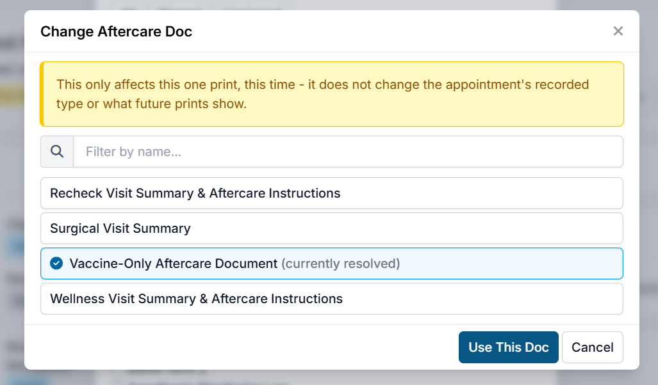The height and width of the screenshot is (385, 658).
Task: Select Recheck Visit Summary & Aftercare Instructions
Action: coord(331,193)
